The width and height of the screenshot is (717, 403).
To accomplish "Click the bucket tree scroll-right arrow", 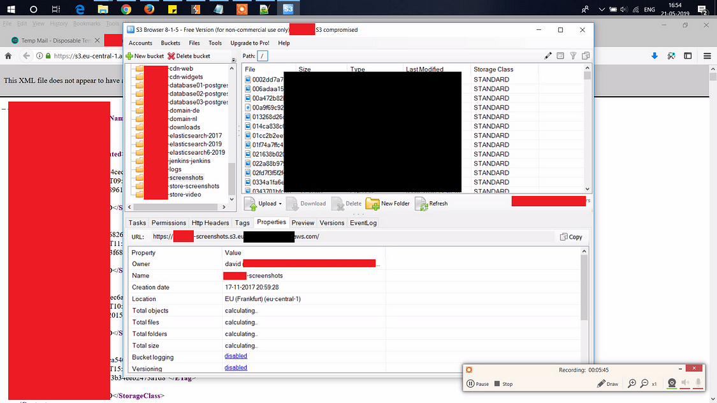I will [224, 207].
